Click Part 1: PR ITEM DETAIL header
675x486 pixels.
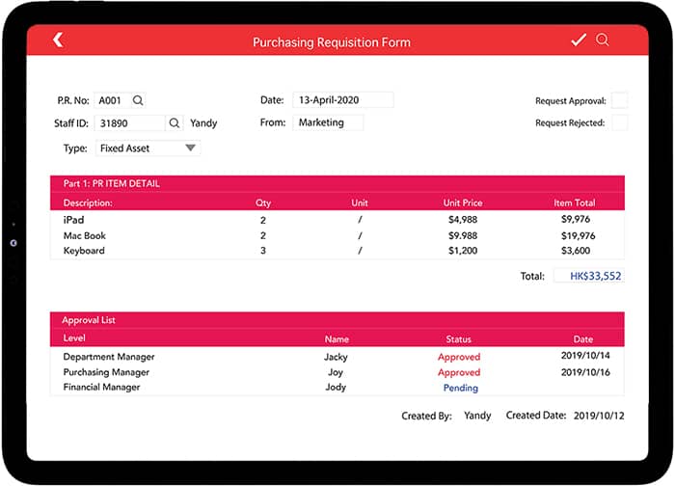click(112, 183)
